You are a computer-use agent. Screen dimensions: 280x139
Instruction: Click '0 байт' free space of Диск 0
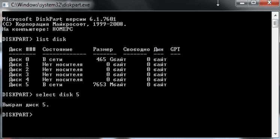pos(157,59)
